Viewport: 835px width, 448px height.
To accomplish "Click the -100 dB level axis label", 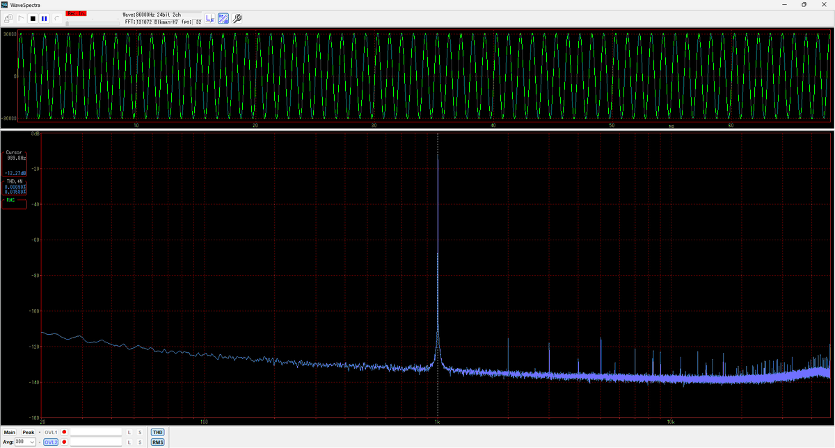I will tap(33, 311).
